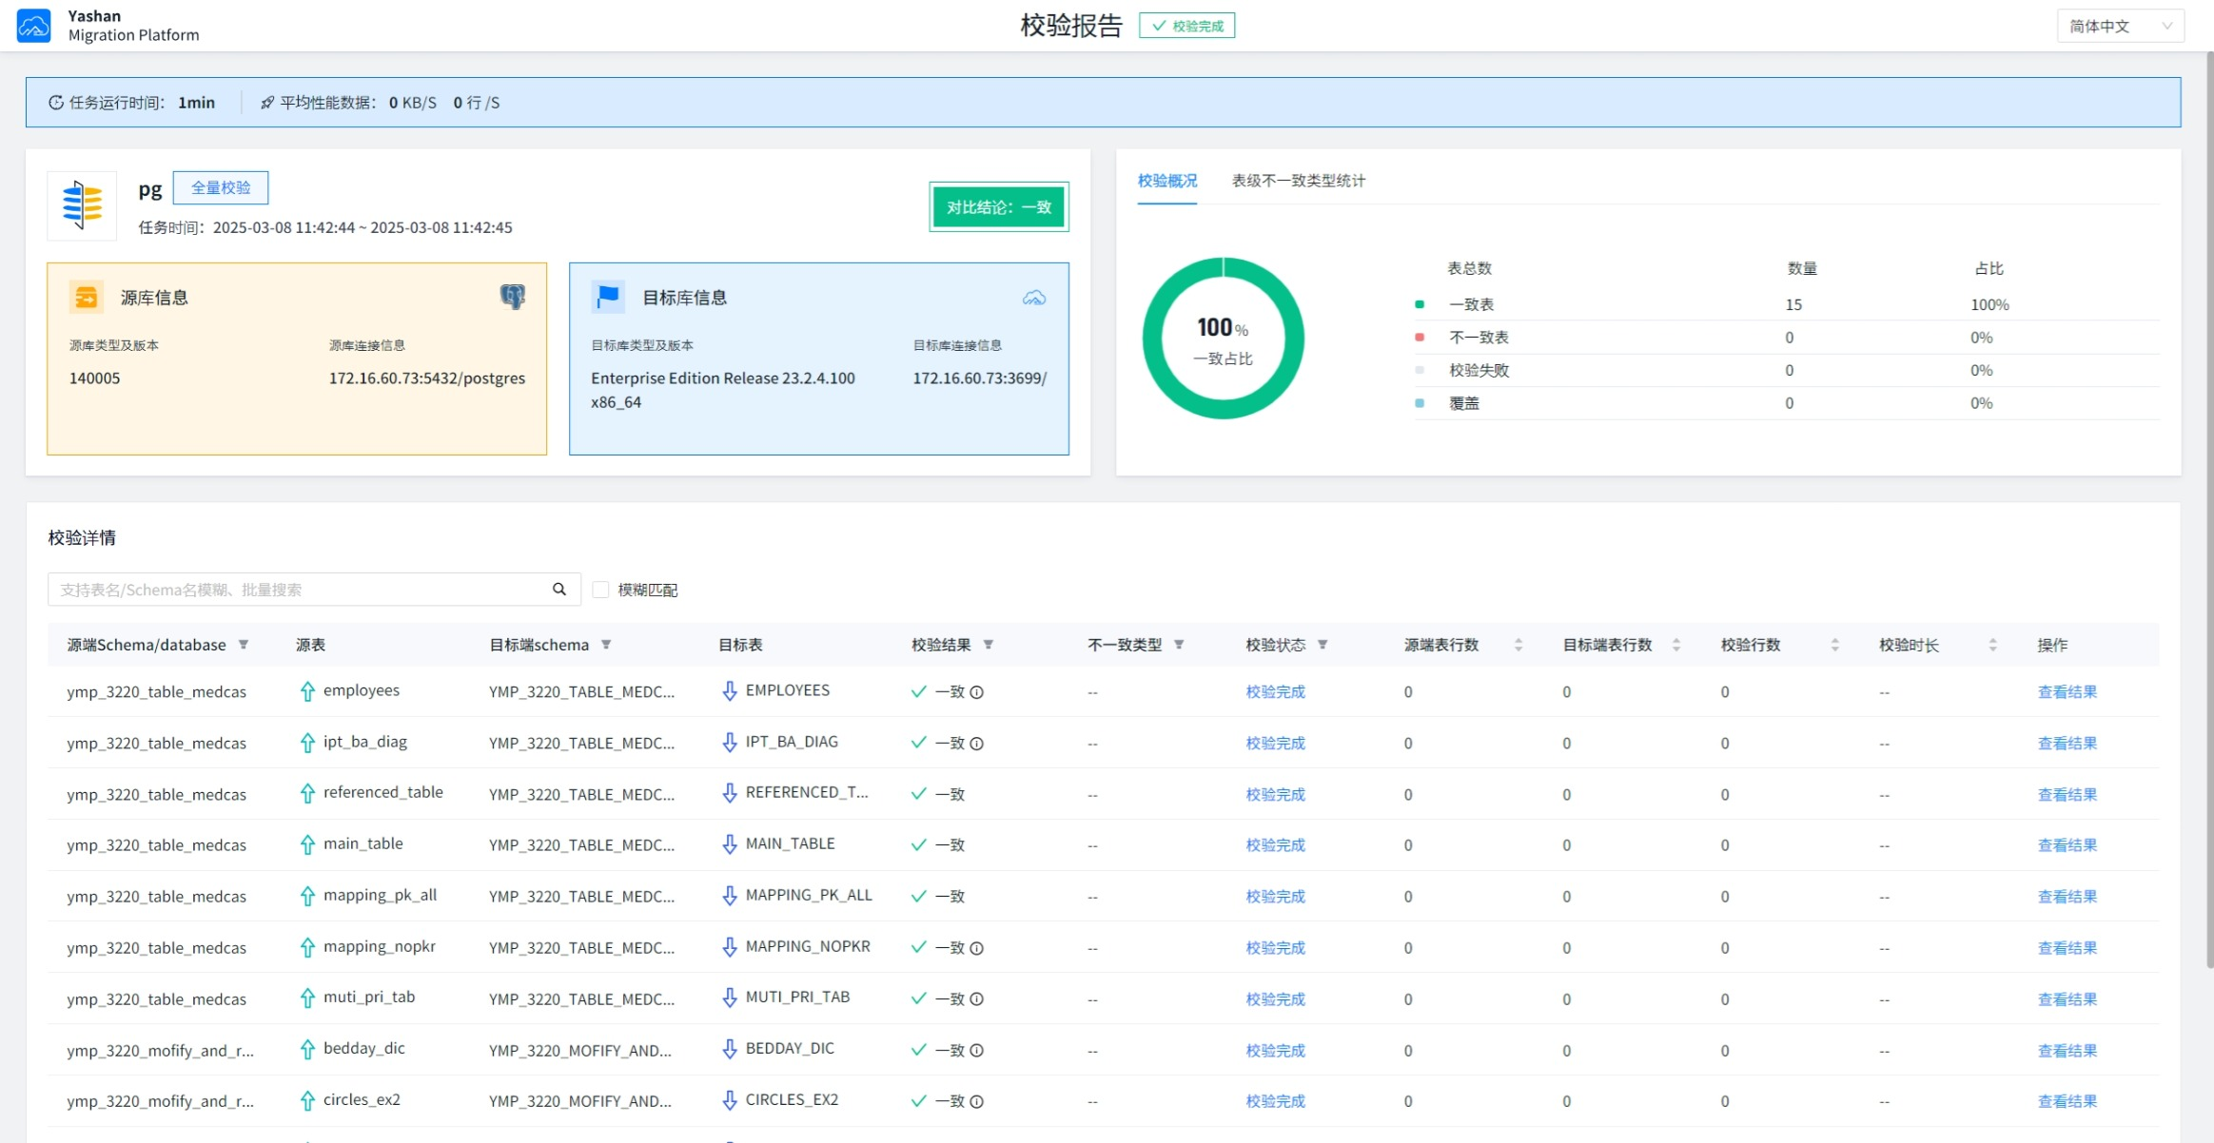The image size is (2214, 1143).
Task: Click target connection 172.16.60.73:3699/
Action: point(980,378)
